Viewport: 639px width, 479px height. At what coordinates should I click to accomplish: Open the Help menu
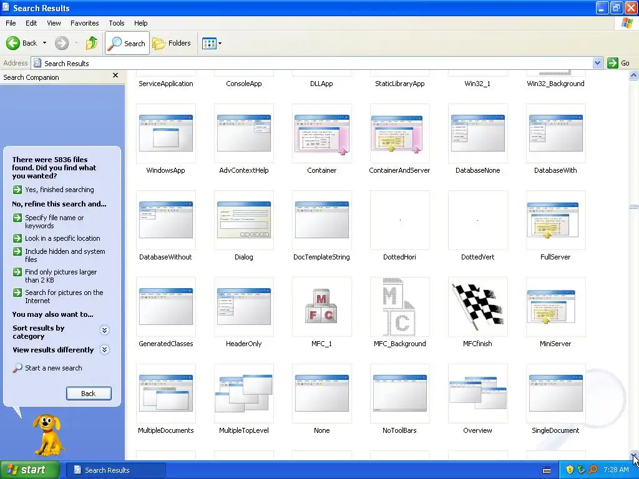140,23
